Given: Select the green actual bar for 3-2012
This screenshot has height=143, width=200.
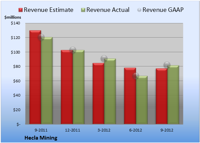Looking at the screenshot, I should click(110, 91).
